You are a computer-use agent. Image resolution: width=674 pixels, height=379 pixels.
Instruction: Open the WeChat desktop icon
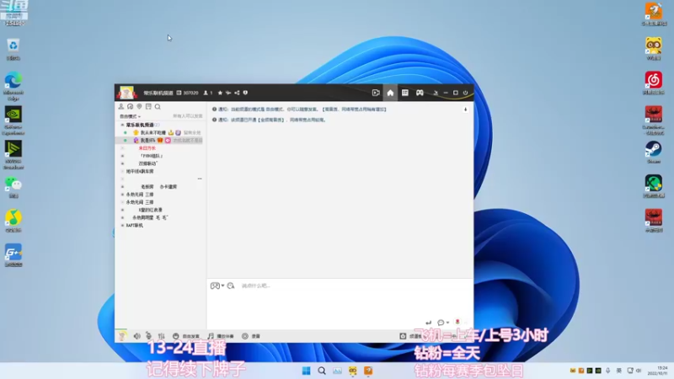[x=13, y=187]
